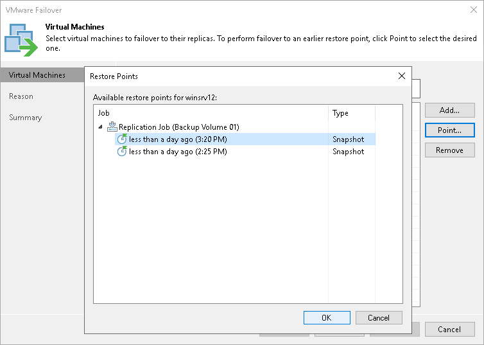Collapse the Replication Job tree node

[x=100, y=127]
